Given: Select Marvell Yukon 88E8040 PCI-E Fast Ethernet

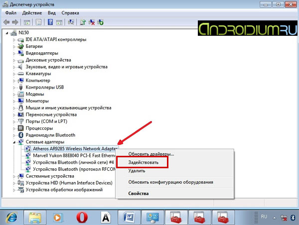Looking at the screenshot, I should 74,155.
